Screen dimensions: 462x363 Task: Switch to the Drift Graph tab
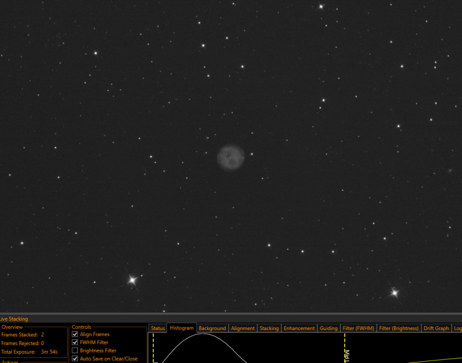click(x=436, y=328)
